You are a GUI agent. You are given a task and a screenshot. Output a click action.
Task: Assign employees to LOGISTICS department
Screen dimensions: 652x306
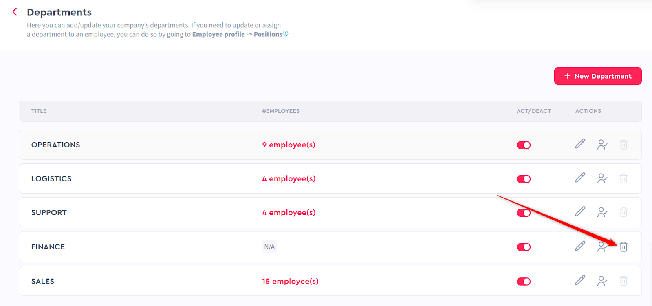pyautogui.click(x=602, y=178)
